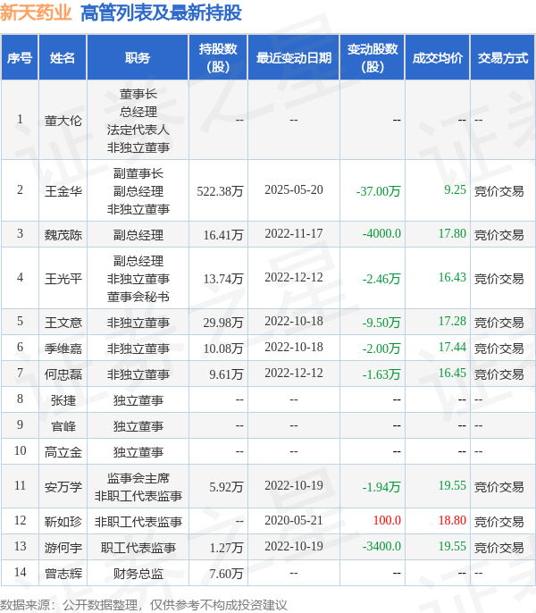This screenshot has width=536, height=613.
Task: Click the name 何忠磊 in row 7
Action: [63, 374]
